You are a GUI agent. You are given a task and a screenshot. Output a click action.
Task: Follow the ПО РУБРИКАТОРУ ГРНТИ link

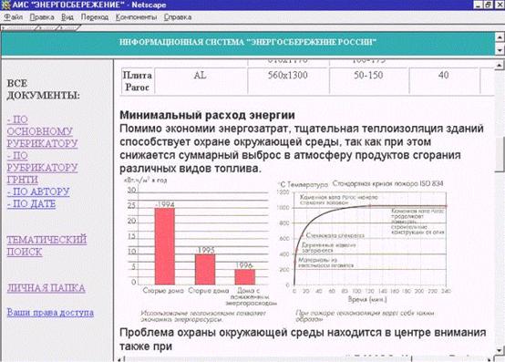click(x=42, y=168)
